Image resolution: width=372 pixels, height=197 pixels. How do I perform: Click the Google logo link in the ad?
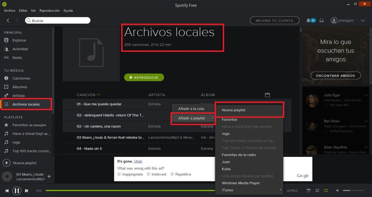[x=303, y=176]
